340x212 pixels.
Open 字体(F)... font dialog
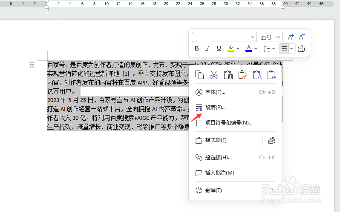click(235, 92)
